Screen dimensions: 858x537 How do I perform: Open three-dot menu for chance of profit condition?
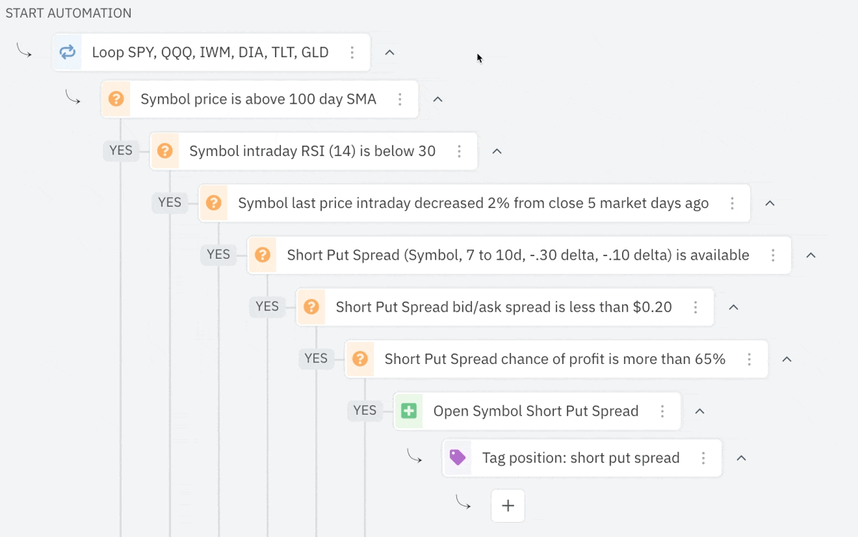tap(749, 359)
